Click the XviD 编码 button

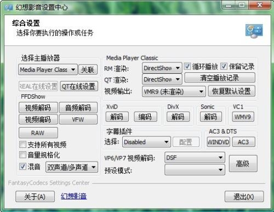click(x=145, y=117)
